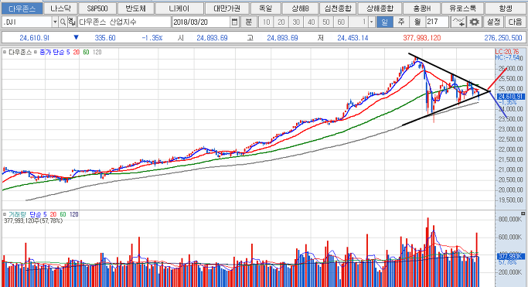
Task: Switch chart to weekly 주 period
Action: [x=400, y=22]
